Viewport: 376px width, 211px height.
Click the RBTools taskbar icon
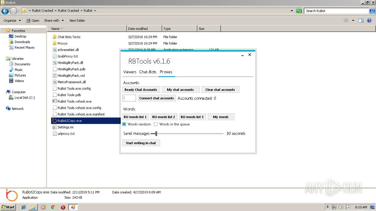pyautogui.click(x=73, y=207)
